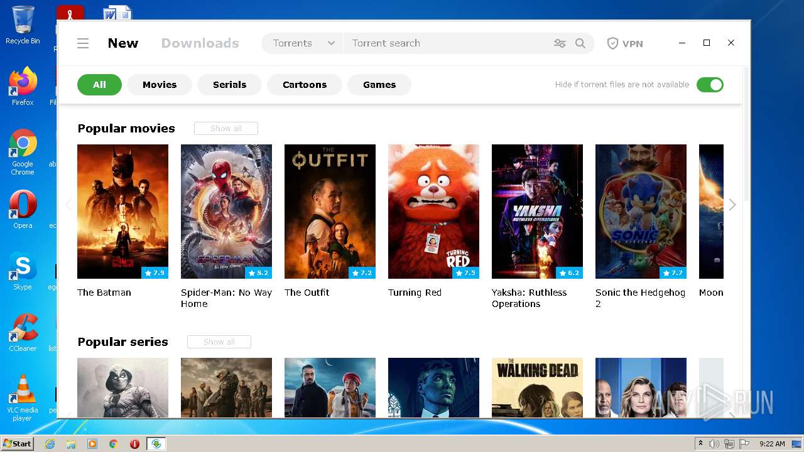Click the 7.5 rating badge on Turning Red
This screenshot has height=452, width=804.
tap(465, 273)
